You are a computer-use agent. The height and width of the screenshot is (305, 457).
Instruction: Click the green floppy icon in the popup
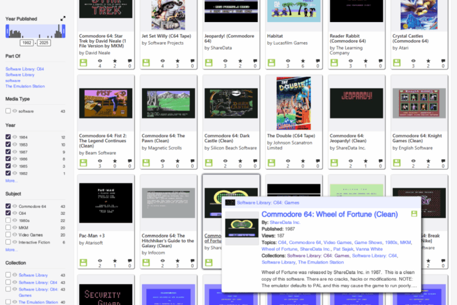(414, 213)
